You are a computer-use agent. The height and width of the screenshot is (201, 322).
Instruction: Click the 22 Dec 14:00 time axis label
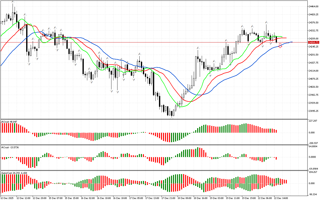280,198
